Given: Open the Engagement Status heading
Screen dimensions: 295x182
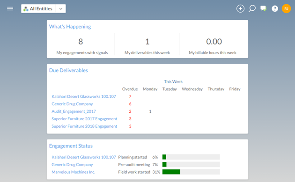Looking at the screenshot, I should (71, 146).
